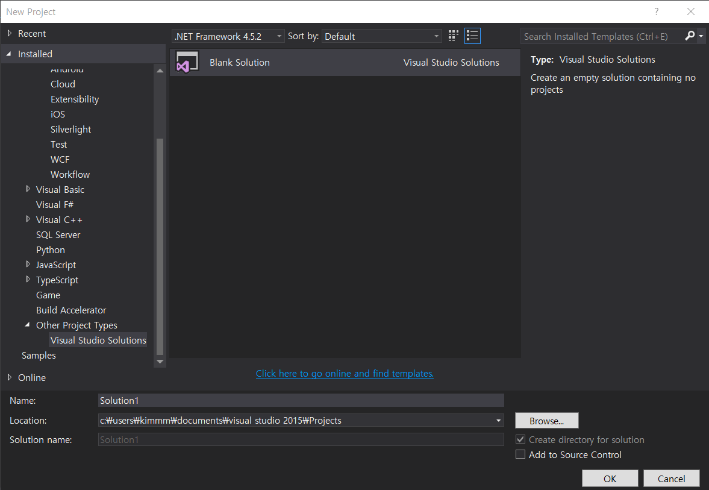Expand the Visual C++ node

pyautogui.click(x=28, y=219)
